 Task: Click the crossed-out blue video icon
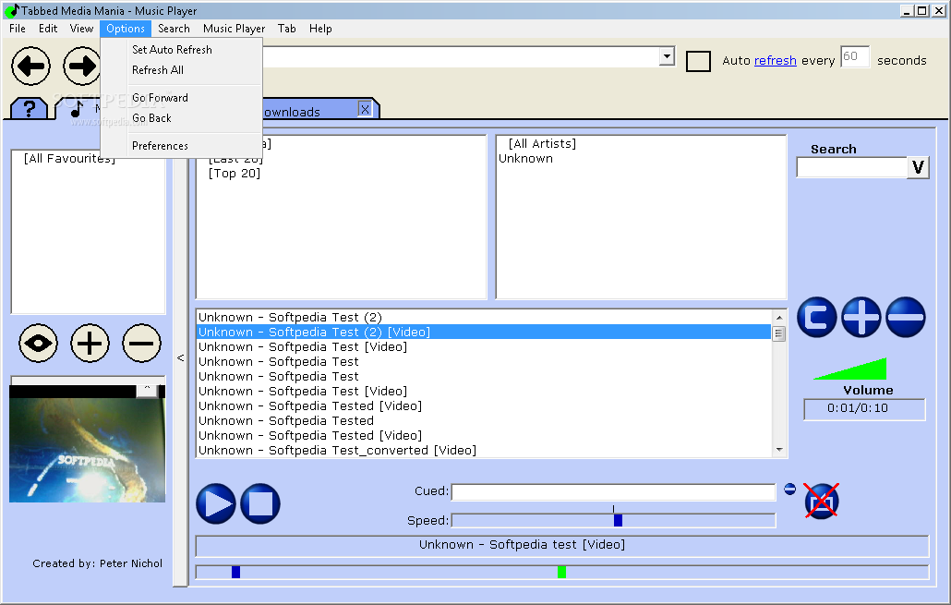(x=822, y=502)
